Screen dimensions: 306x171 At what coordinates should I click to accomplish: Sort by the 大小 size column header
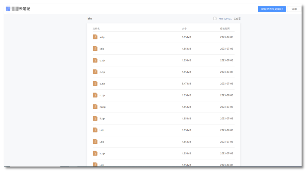click(184, 28)
